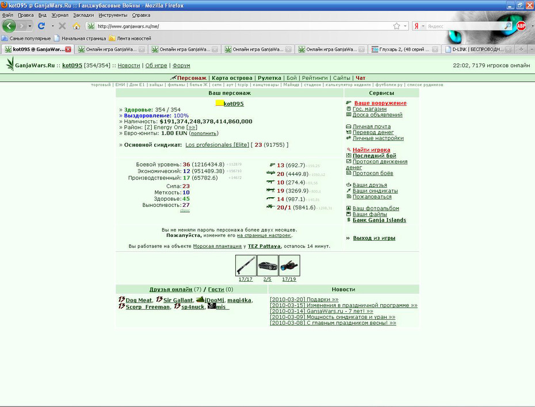This screenshot has width=535, height=407.
Task: Open Карта острова in game menu
Action: pos(232,78)
